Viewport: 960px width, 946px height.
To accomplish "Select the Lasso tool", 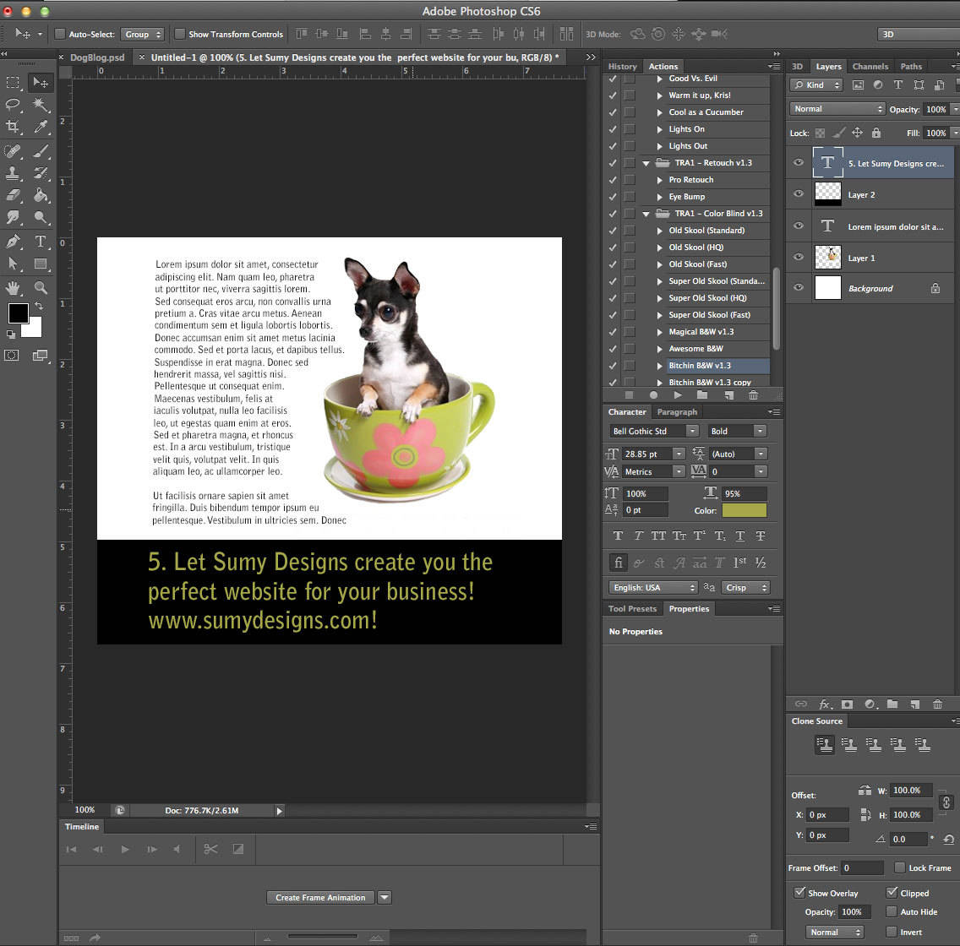I will coord(13,105).
